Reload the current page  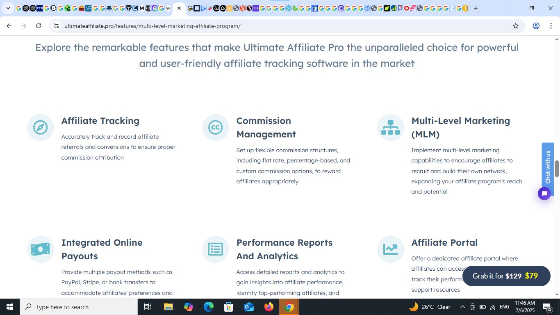[39, 26]
